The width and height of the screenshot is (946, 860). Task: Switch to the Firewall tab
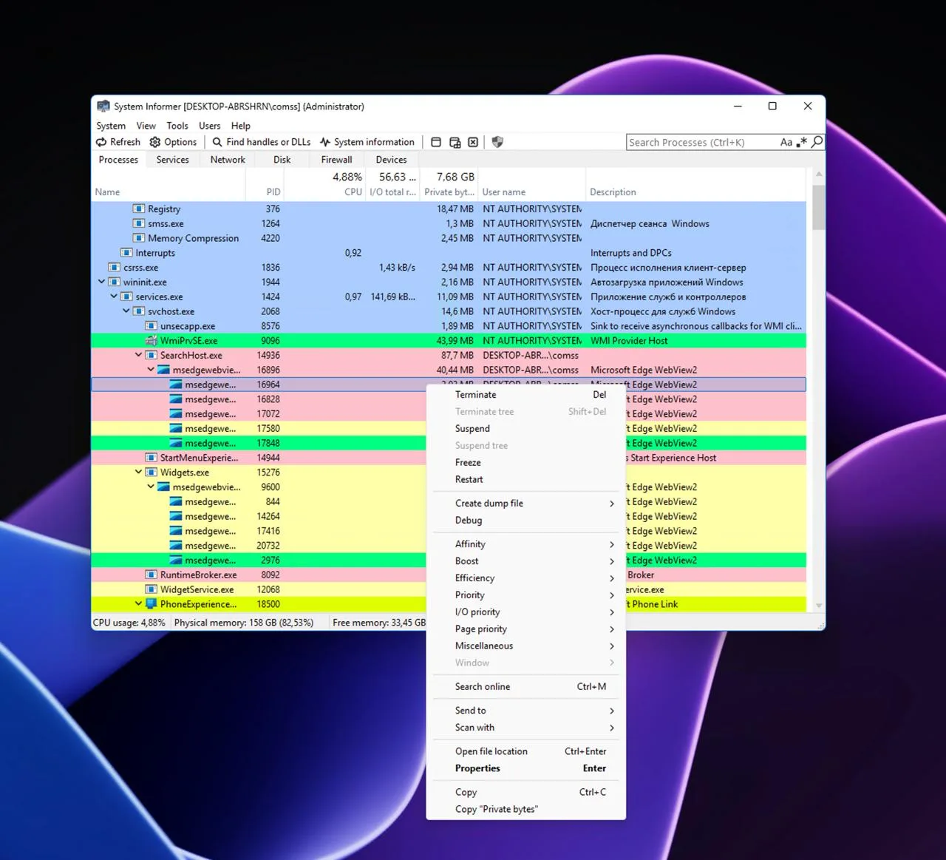(337, 160)
